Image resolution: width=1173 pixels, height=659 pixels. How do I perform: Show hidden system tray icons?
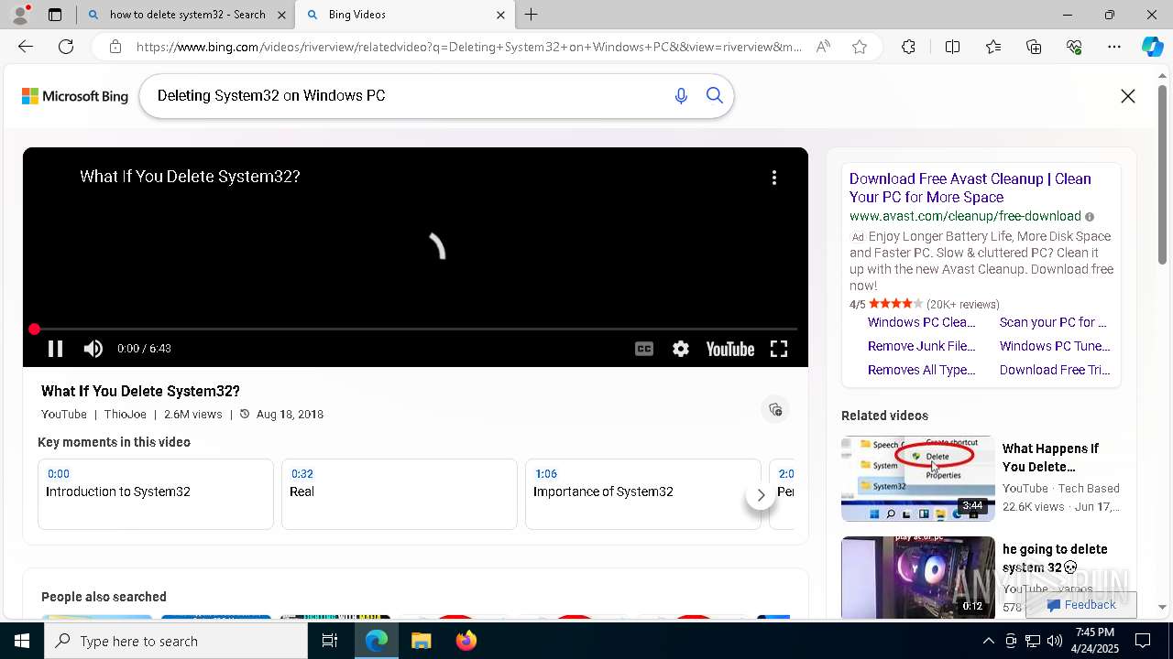(x=988, y=641)
